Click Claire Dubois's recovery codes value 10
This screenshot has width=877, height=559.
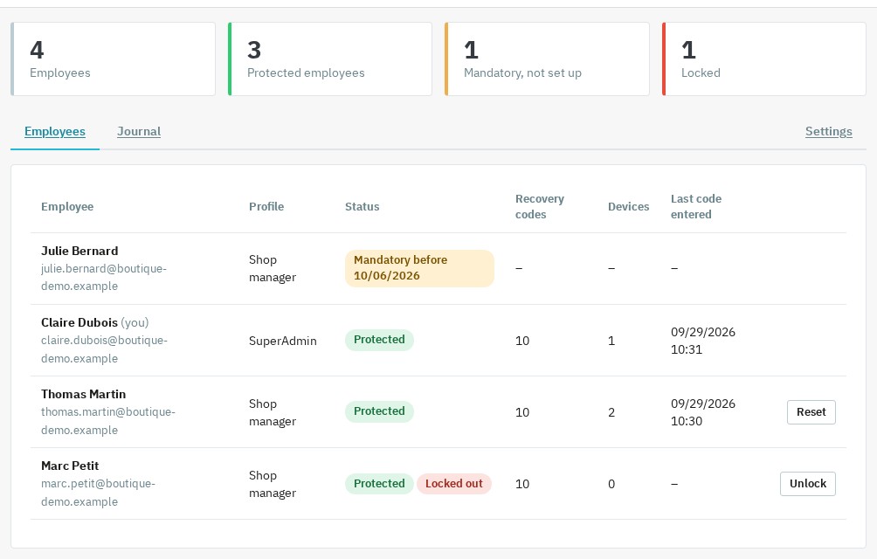click(522, 341)
